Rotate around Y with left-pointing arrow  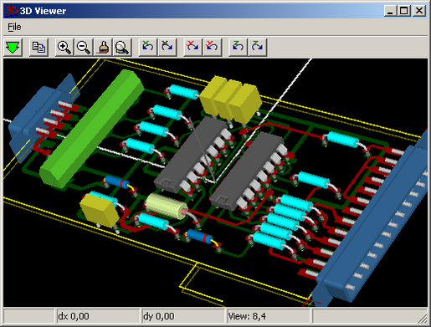tap(213, 48)
